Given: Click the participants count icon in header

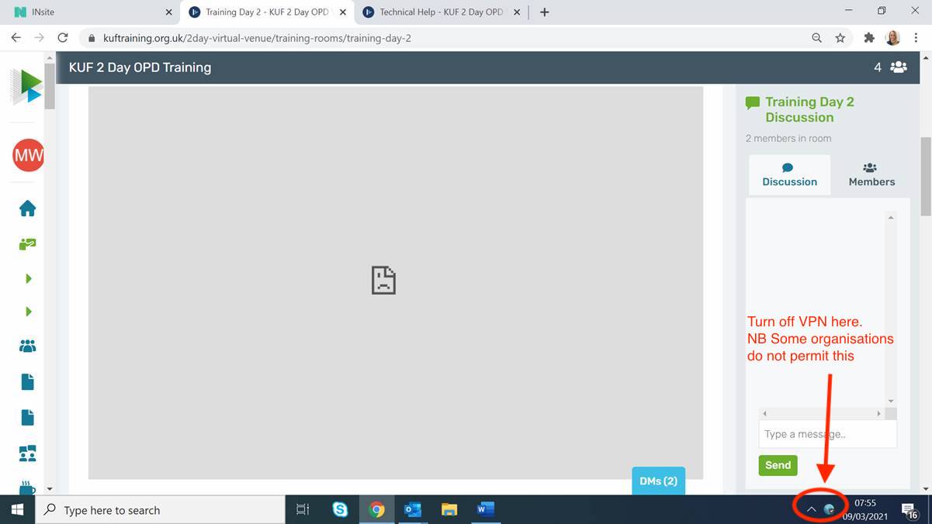Looking at the screenshot, I should coord(898,67).
